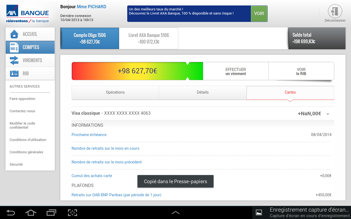Click the balance gauge showing +98 627,70€

[x=137, y=71]
